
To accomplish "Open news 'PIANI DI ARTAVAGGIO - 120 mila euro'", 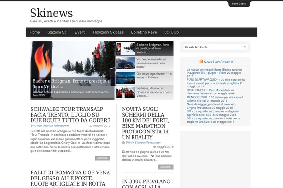I will (216, 81).
